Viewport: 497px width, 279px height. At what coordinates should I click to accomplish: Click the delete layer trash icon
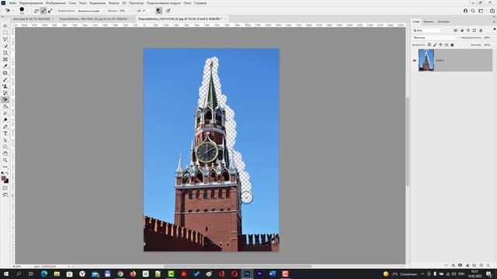point(488,265)
